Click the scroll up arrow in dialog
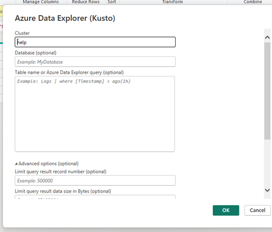The width and height of the screenshot is (272, 232). 267,38
